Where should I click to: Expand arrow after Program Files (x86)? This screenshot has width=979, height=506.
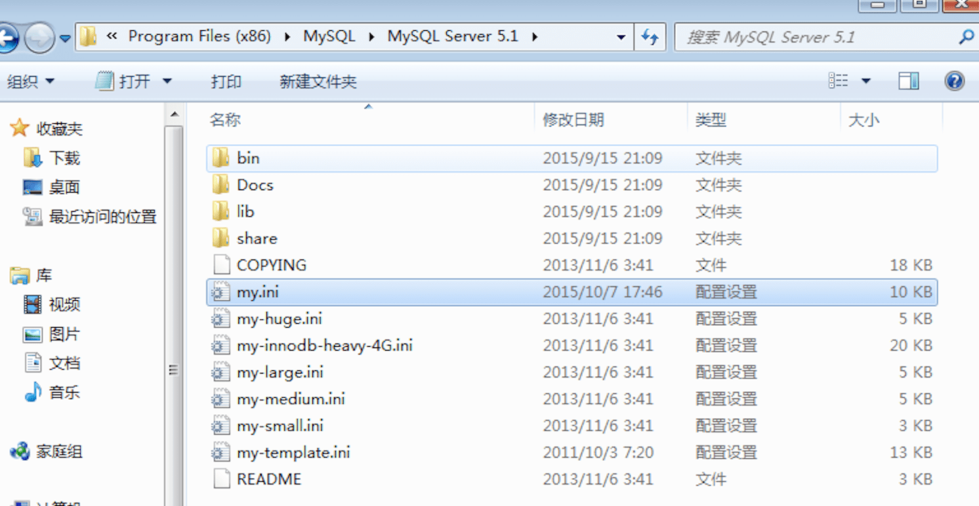[x=287, y=37]
